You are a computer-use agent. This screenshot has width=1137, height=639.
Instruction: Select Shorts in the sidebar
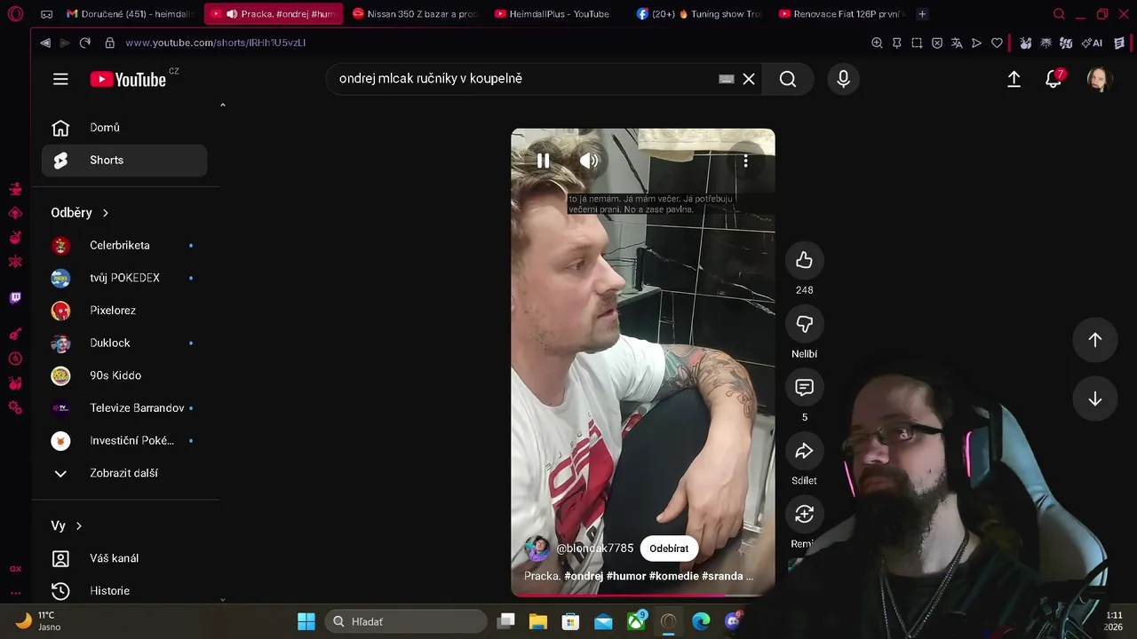tap(124, 161)
